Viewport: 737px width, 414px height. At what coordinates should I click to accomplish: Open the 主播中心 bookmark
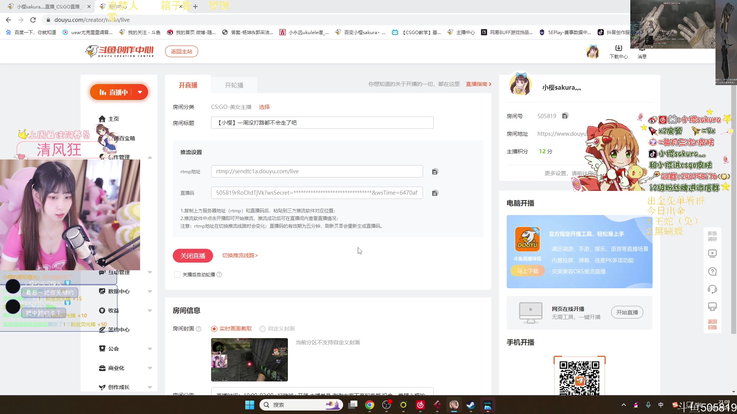point(461,32)
